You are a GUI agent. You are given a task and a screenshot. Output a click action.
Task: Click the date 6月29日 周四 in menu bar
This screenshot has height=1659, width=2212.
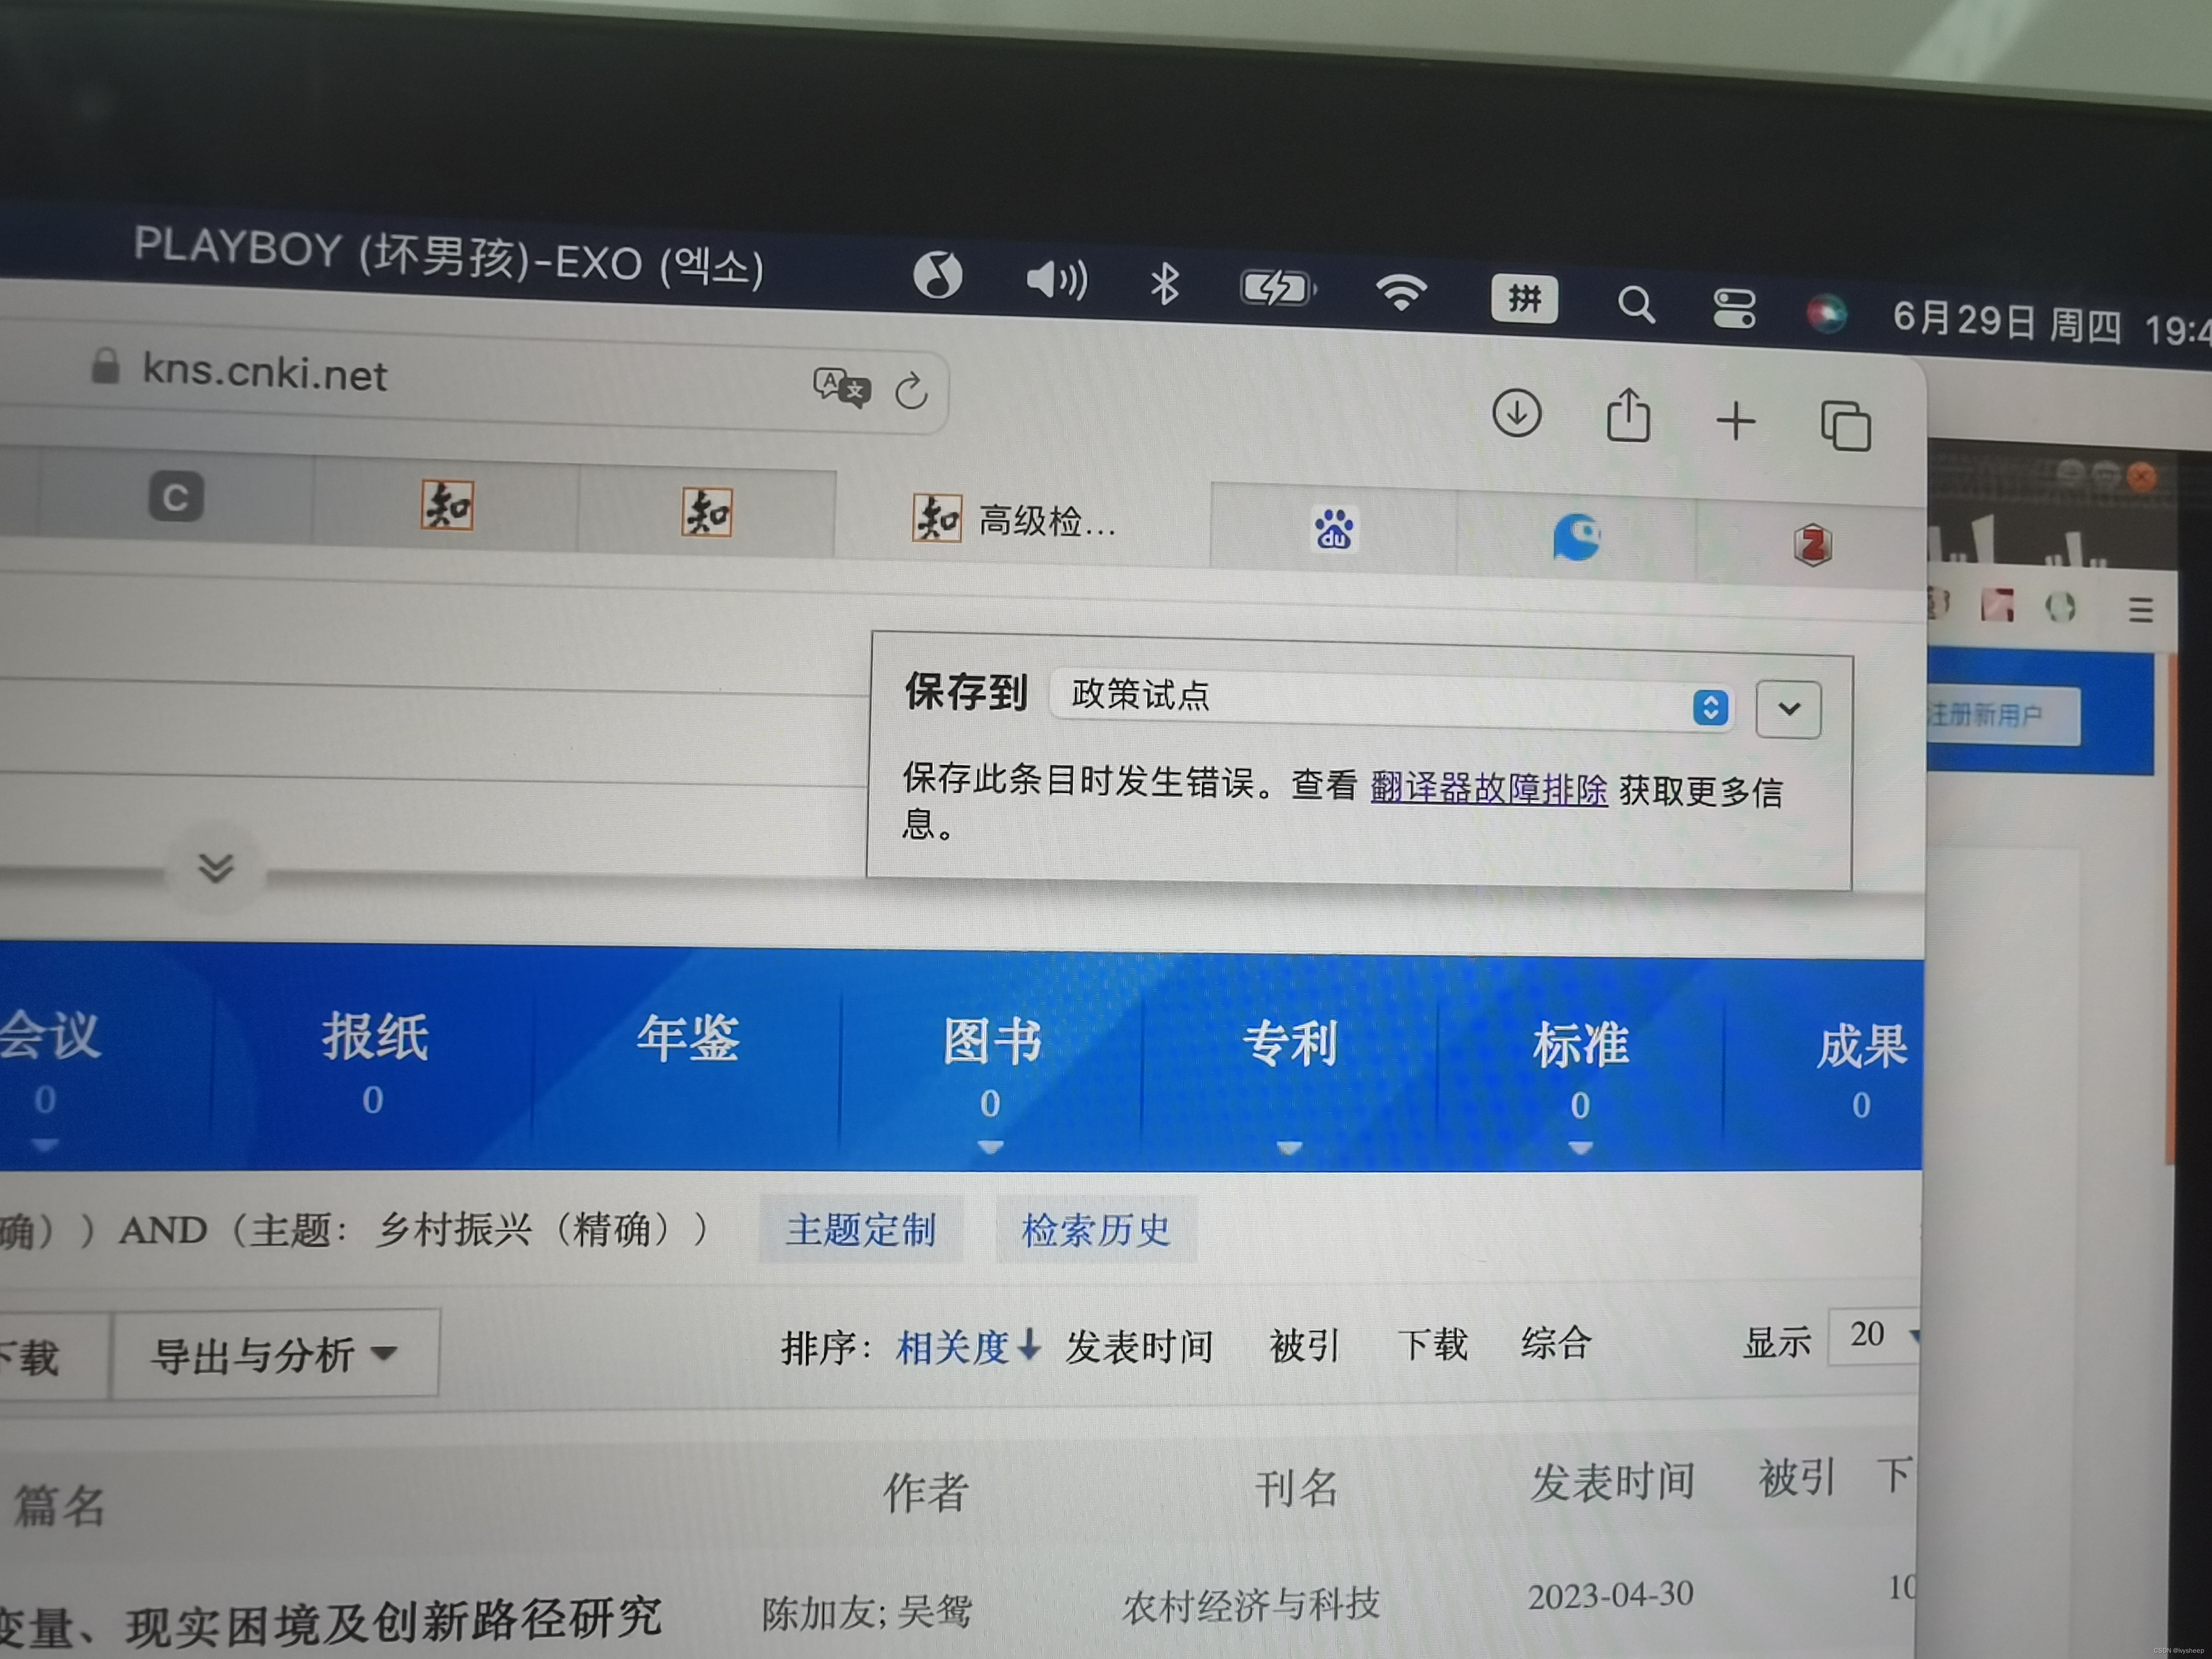[2007, 322]
